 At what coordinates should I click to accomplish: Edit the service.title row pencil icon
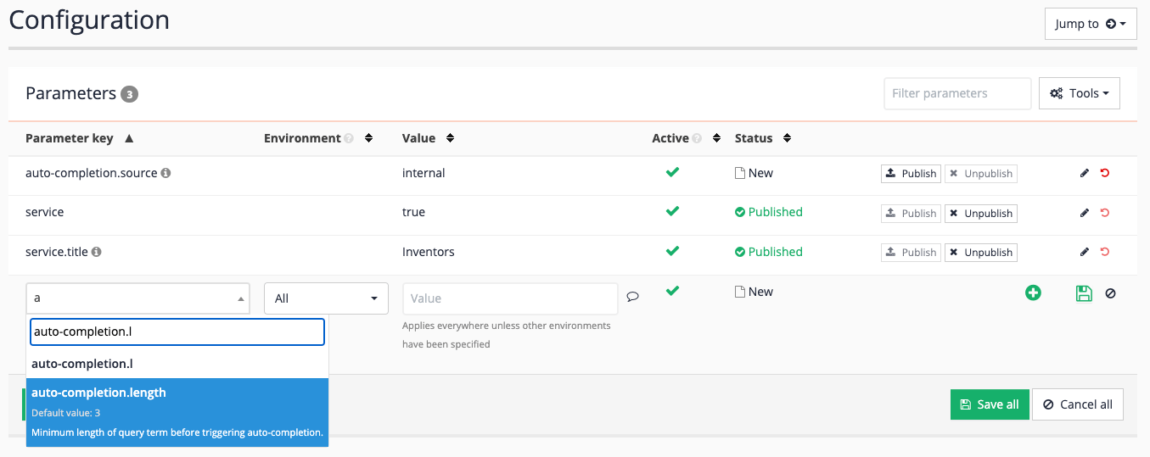pos(1084,252)
